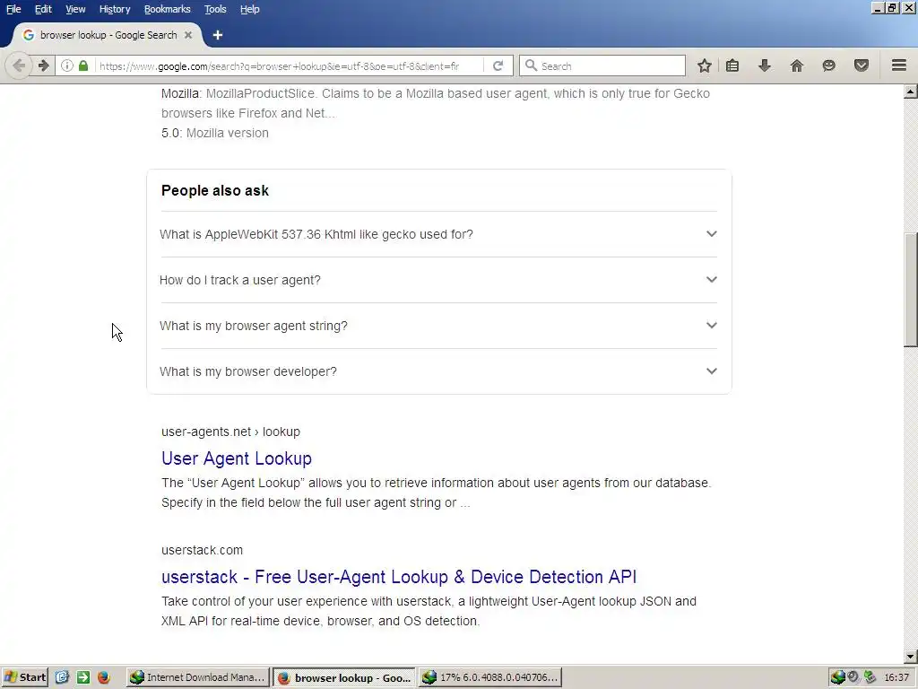Click the "5.0: Mozilla version" text

click(215, 133)
